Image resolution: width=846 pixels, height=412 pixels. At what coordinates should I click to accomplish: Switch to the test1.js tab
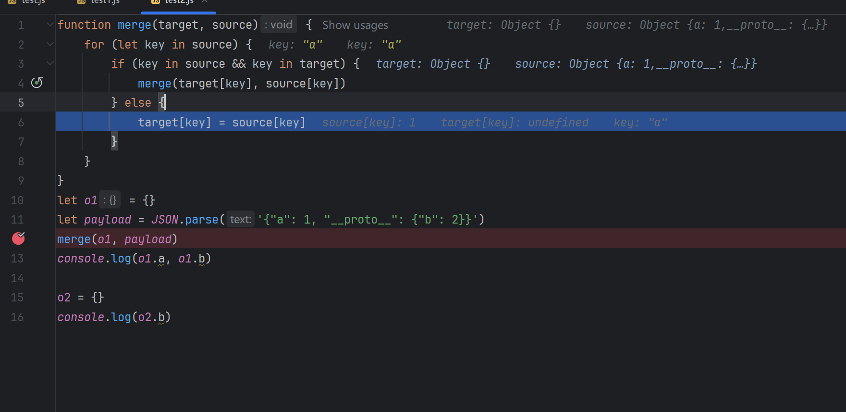tap(105, 2)
